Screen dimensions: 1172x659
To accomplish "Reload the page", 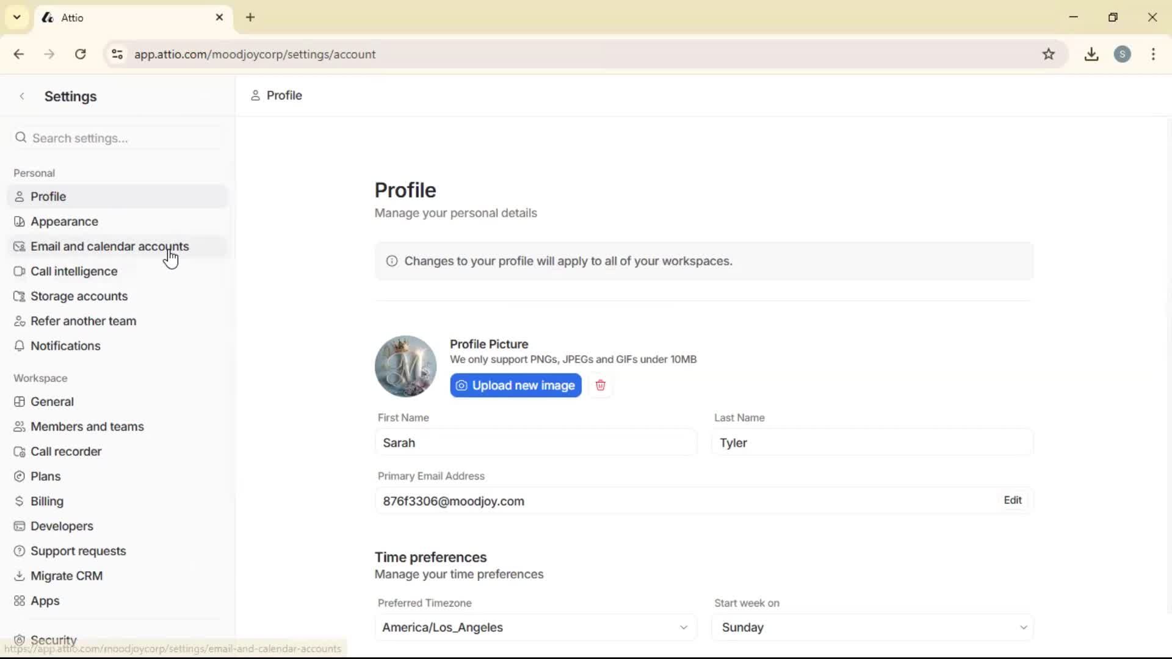I will pos(81,54).
